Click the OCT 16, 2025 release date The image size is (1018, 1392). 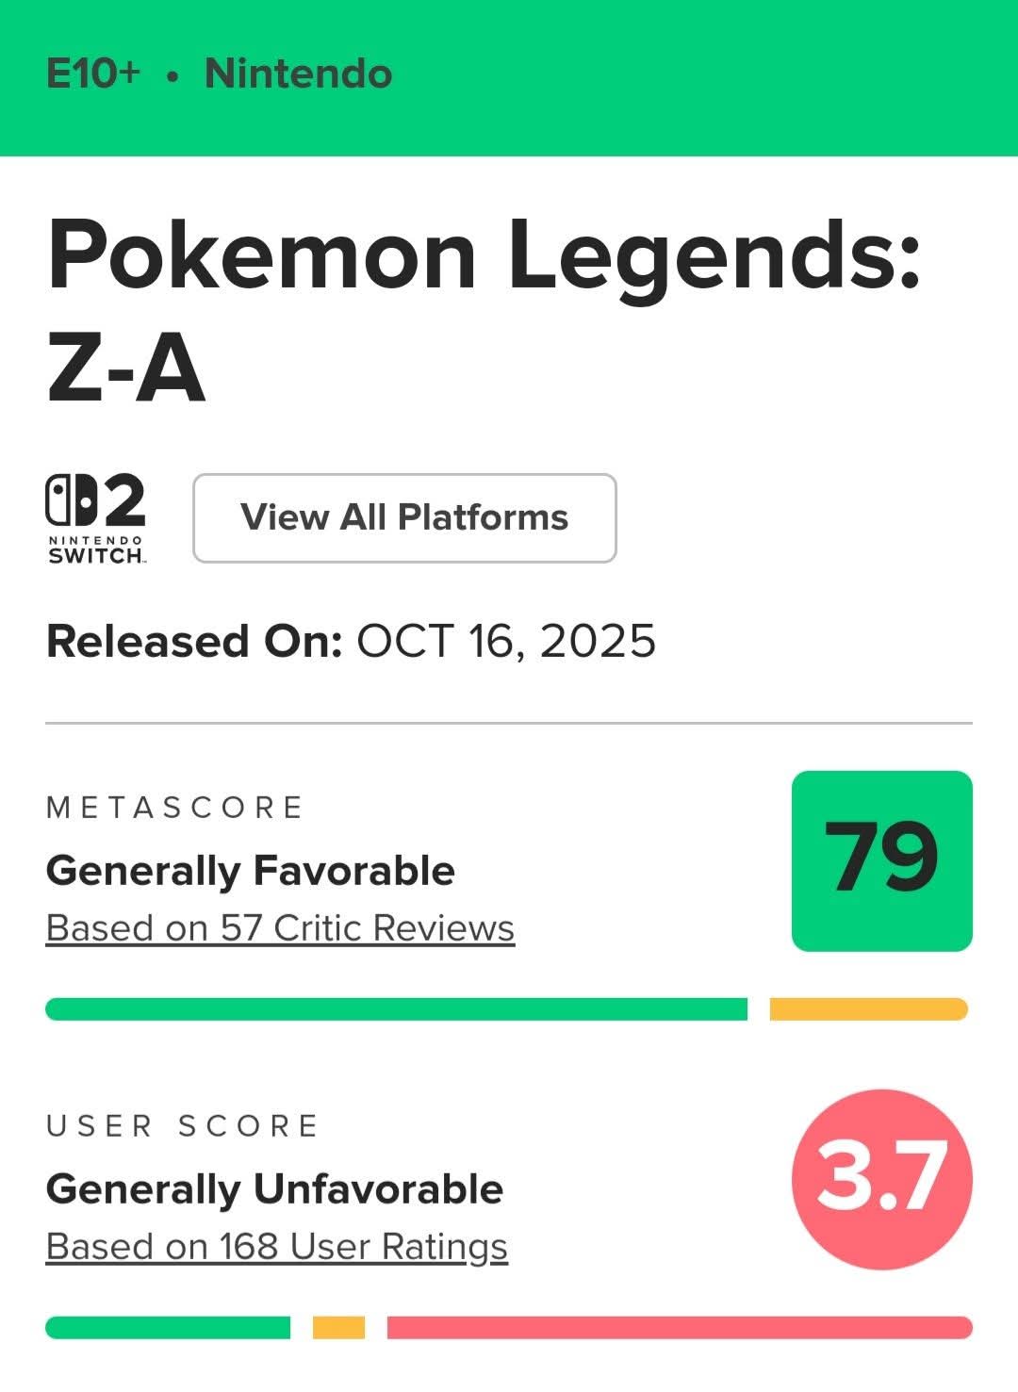pyautogui.click(x=505, y=642)
